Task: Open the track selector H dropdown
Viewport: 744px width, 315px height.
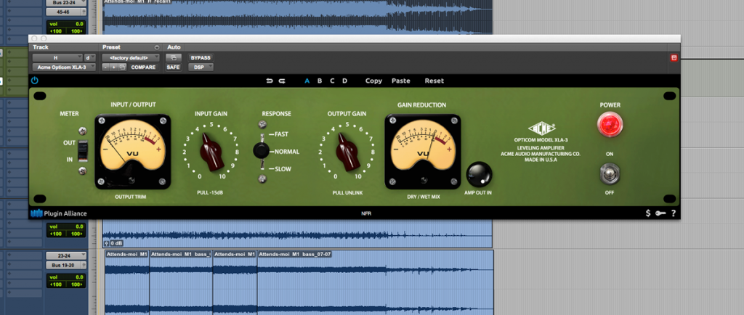Action: 57,58
